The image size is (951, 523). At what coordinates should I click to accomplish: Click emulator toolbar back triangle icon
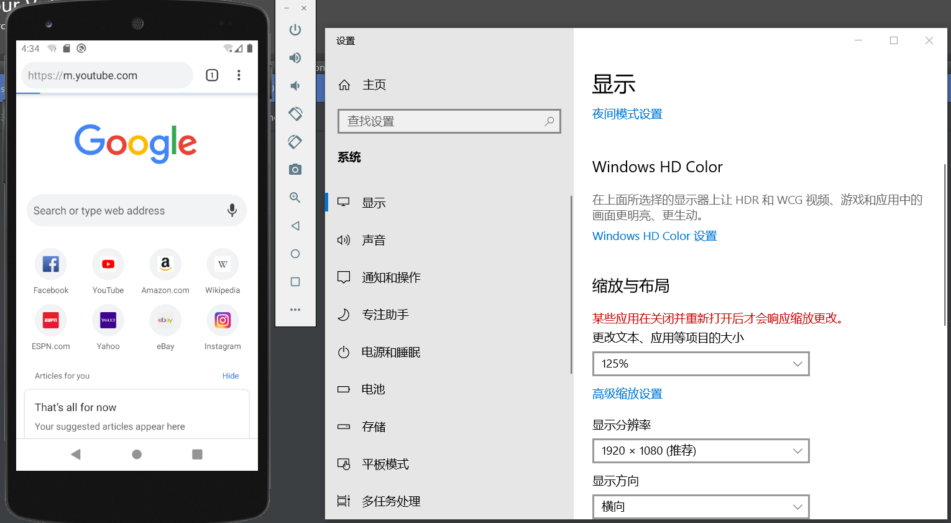click(x=295, y=226)
